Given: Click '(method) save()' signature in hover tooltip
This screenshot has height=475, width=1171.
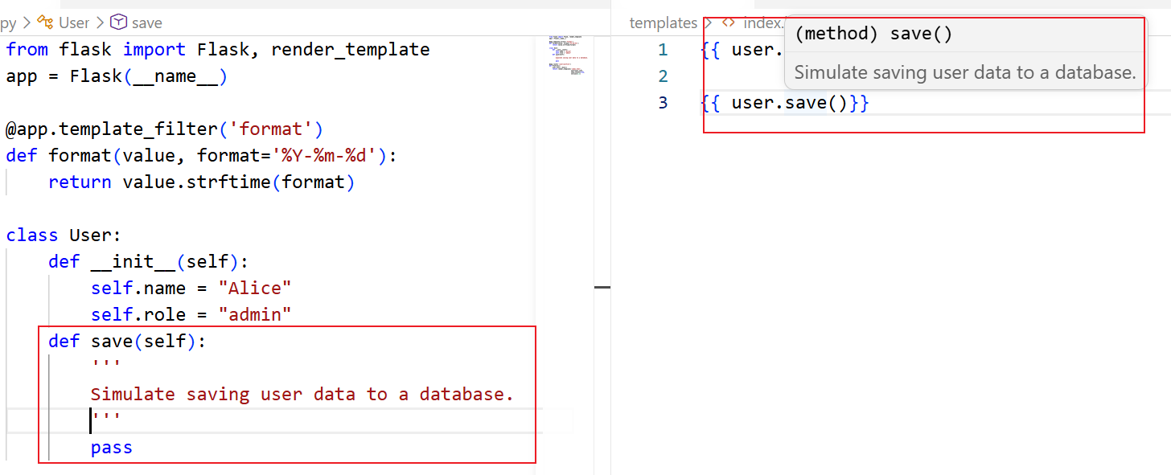Looking at the screenshot, I should pos(873,35).
